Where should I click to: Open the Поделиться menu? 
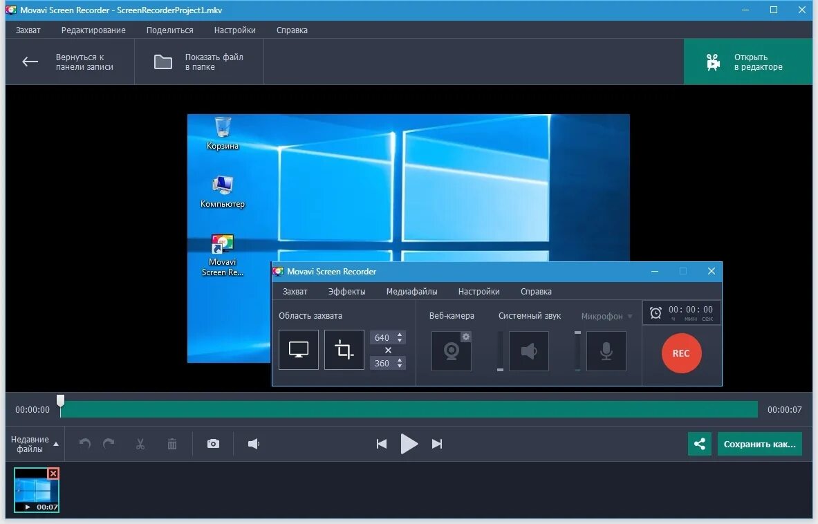coord(169,30)
